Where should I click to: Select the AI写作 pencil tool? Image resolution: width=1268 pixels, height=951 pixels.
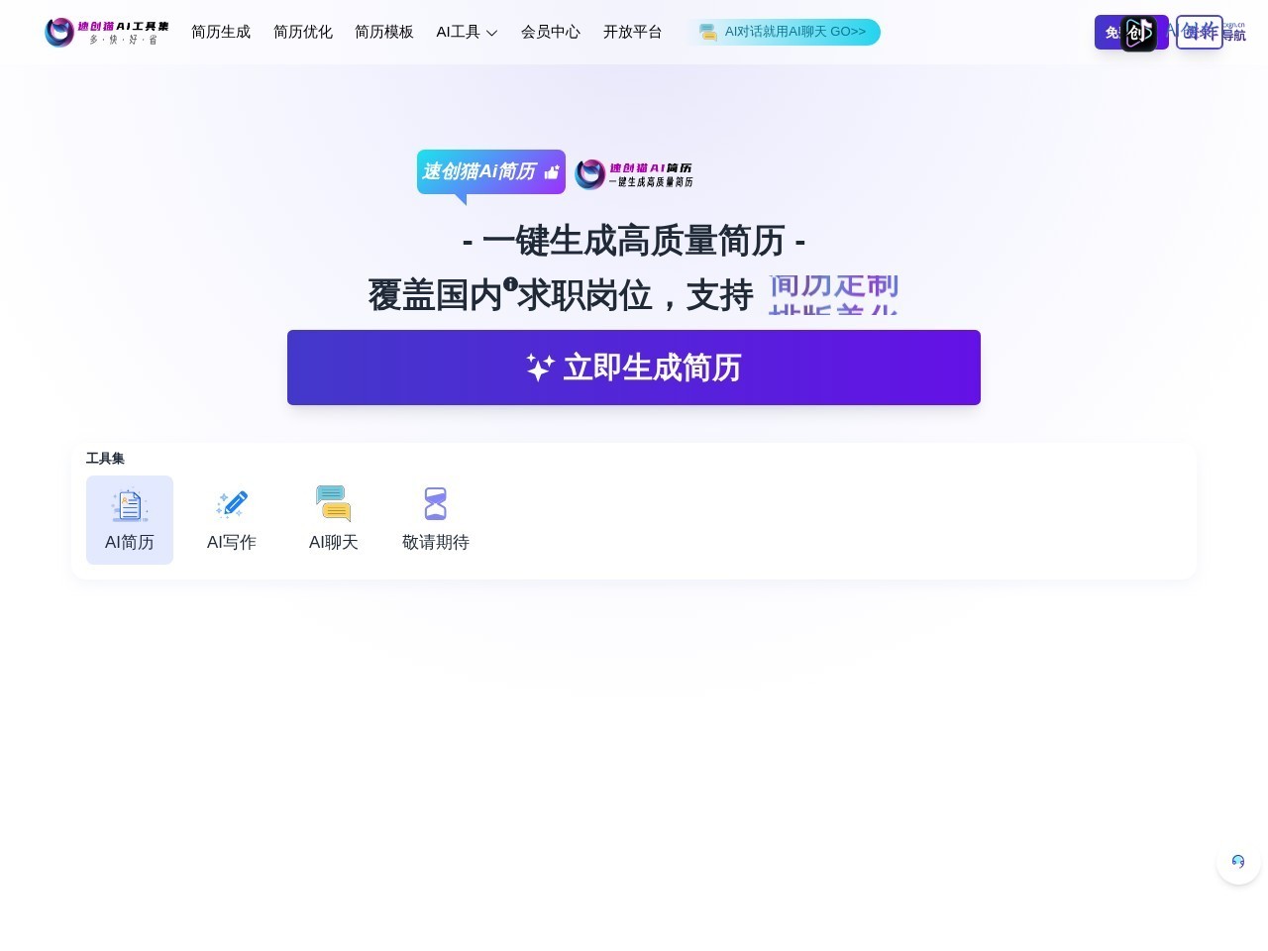(232, 520)
